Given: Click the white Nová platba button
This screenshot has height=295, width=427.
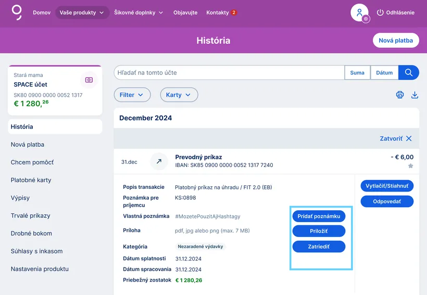Looking at the screenshot, I should (x=396, y=40).
